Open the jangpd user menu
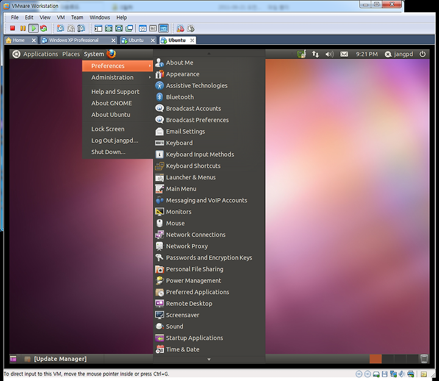 [x=399, y=54]
